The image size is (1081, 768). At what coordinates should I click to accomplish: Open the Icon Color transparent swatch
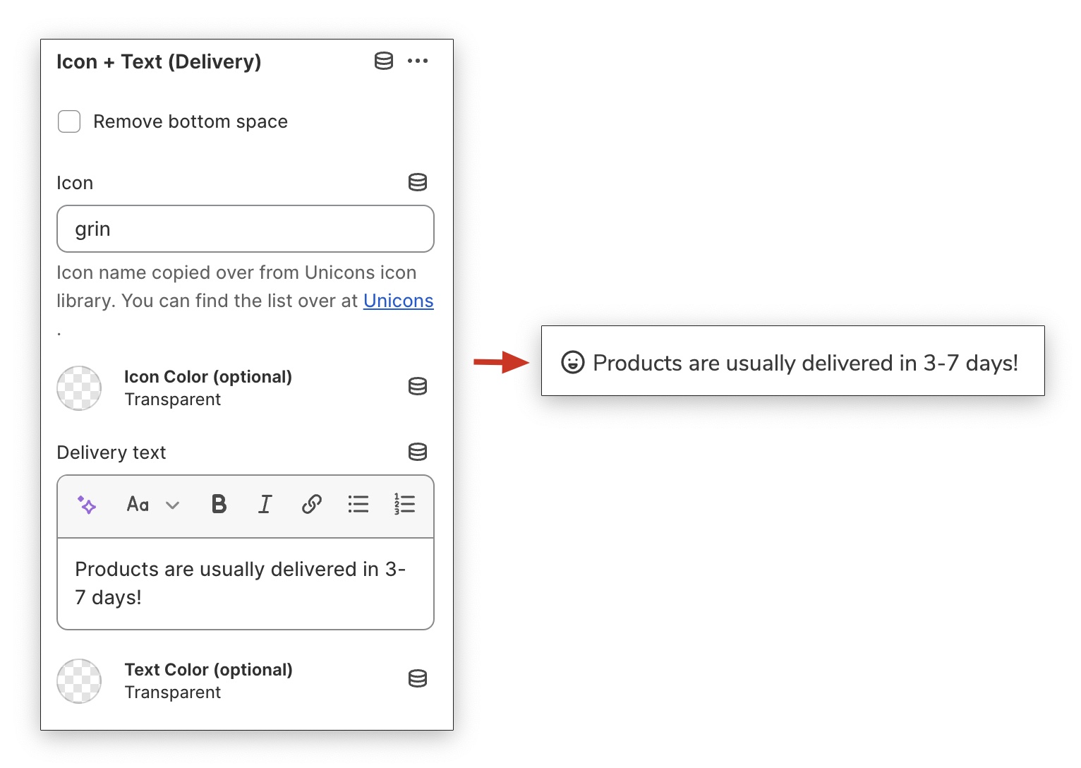tap(79, 388)
